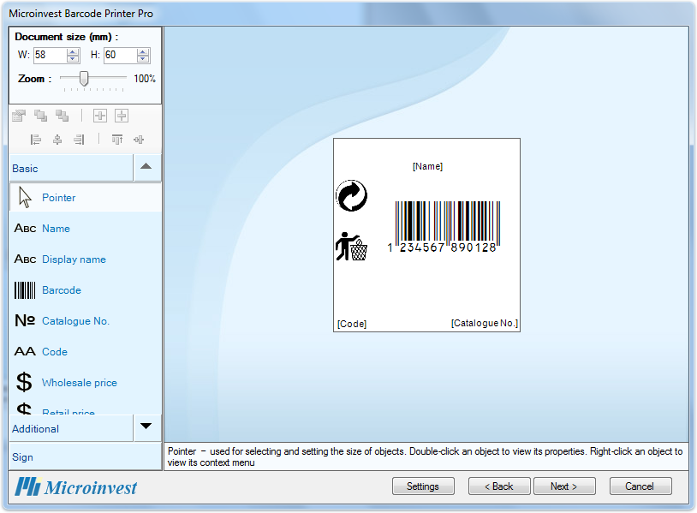The image size is (697, 513).
Task: Click the Next button
Action: pos(564,486)
